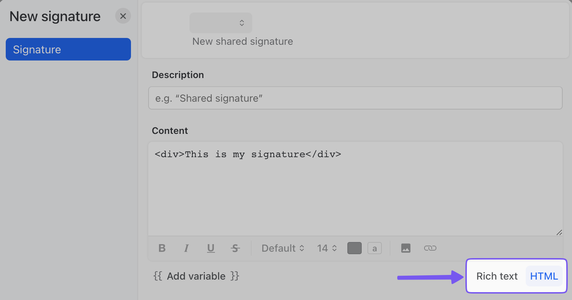Switch to the HTML editing mode
The height and width of the screenshot is (300, 572).
(544, 276)
